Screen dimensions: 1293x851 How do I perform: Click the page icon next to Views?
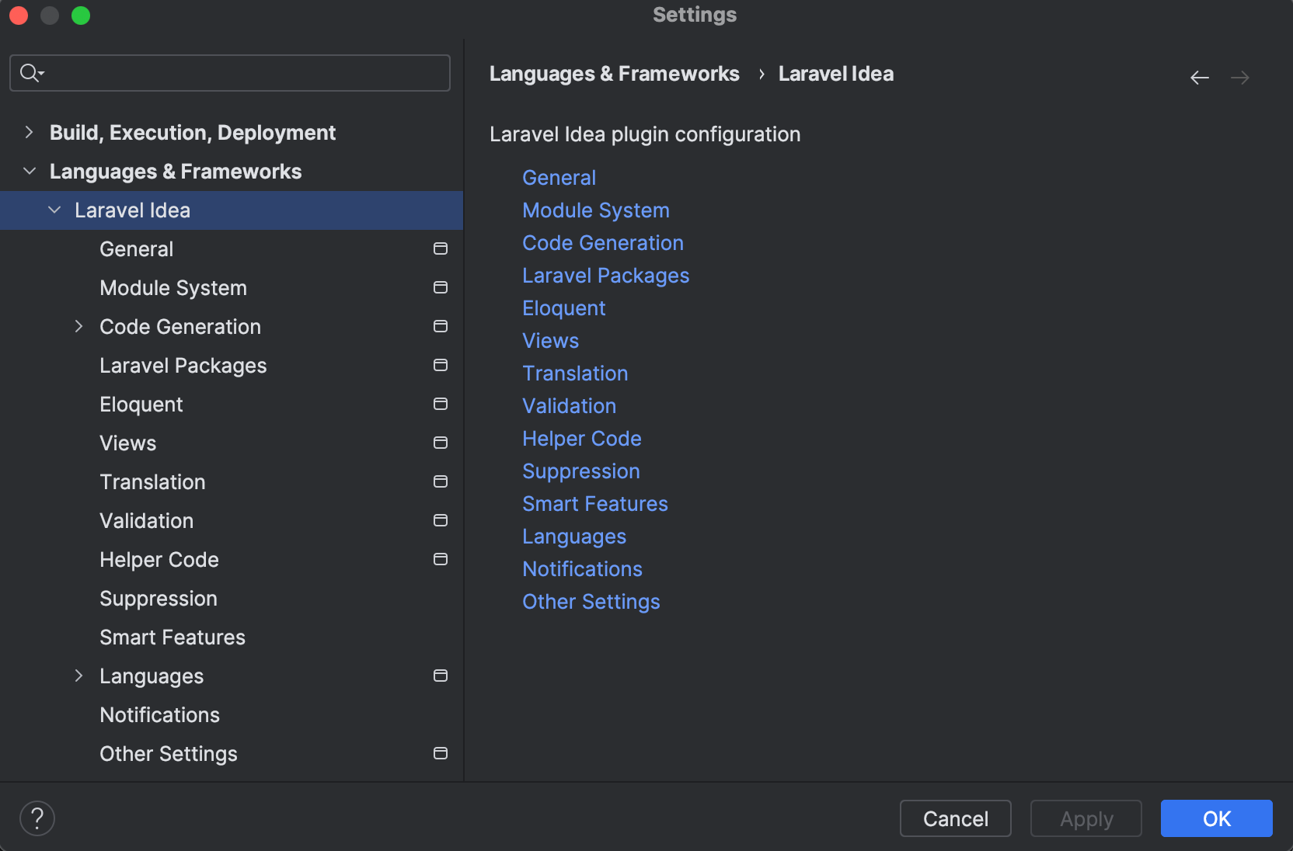pos(440,443)
